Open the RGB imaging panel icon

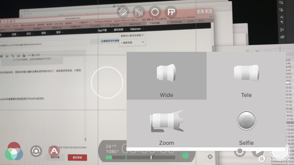tap(14, 151)
